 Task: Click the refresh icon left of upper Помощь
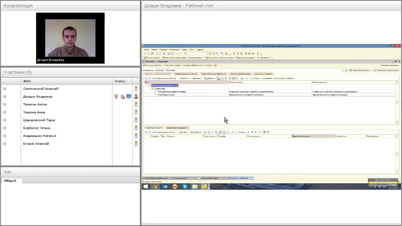click(x=247, y=78)
